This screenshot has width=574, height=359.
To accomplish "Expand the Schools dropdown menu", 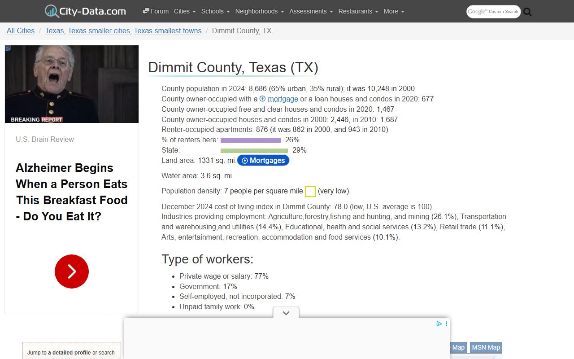I will coord(216,11).
